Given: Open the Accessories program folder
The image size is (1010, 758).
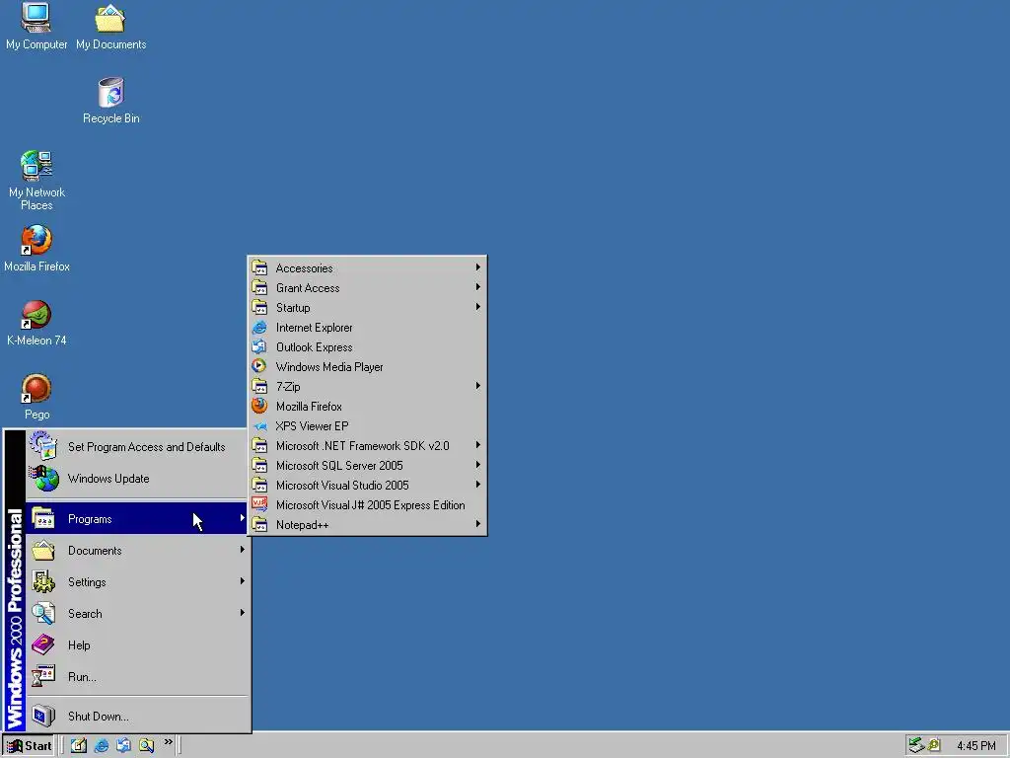Looking at the screenshot, I should coord(367,268).
